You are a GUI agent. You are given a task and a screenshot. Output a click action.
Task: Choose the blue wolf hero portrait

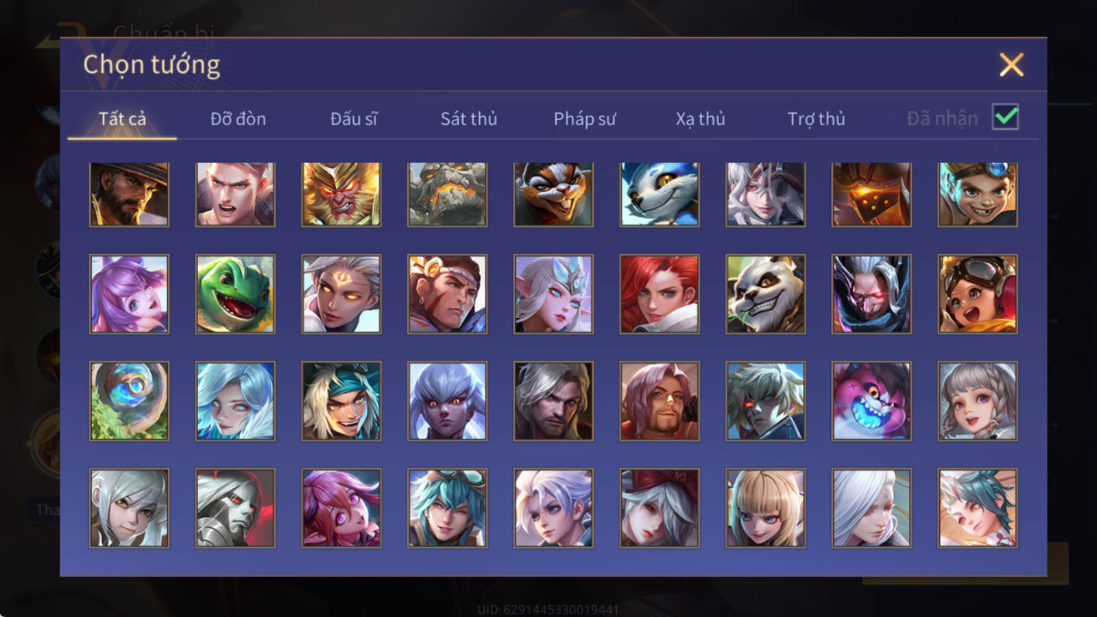click(x=659, y=195)
